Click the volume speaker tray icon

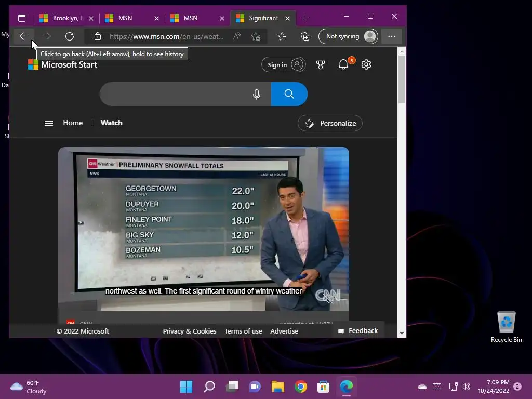point(466,387)
